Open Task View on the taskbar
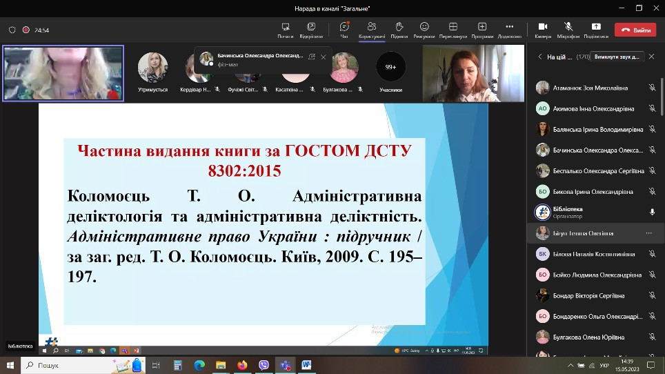 coord(156,365)
